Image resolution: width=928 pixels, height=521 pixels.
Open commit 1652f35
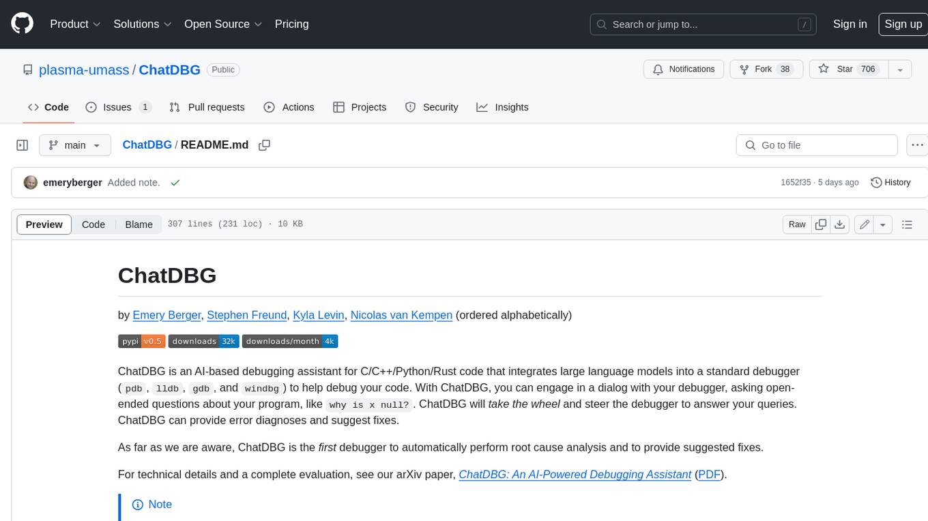(x=796, y=183)
